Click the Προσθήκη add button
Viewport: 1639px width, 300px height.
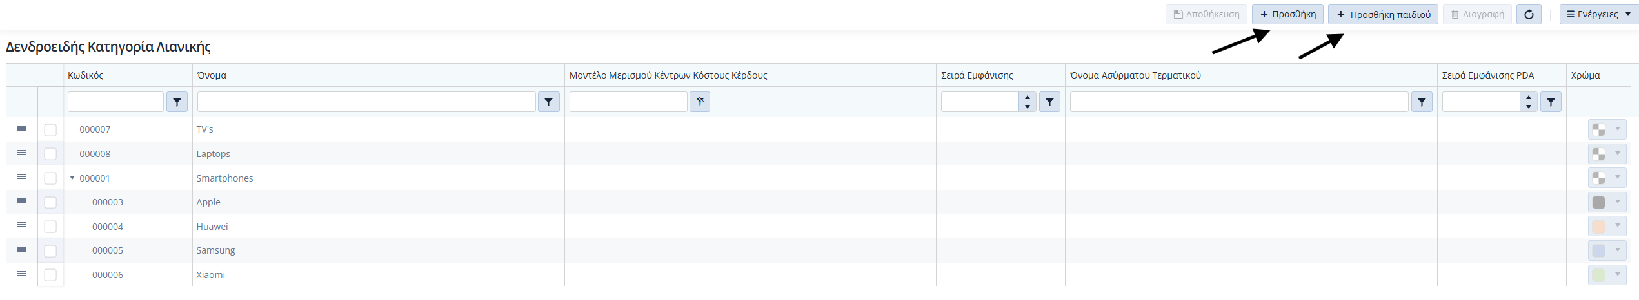point(1287,14)
